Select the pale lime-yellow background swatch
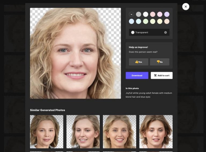This screenshot has height=152, width=206. coord(153,21)
